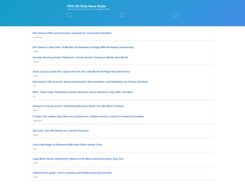
Task: Click the header line starting "Tuesday, 09 February 2021"
Action: (88, 9)
